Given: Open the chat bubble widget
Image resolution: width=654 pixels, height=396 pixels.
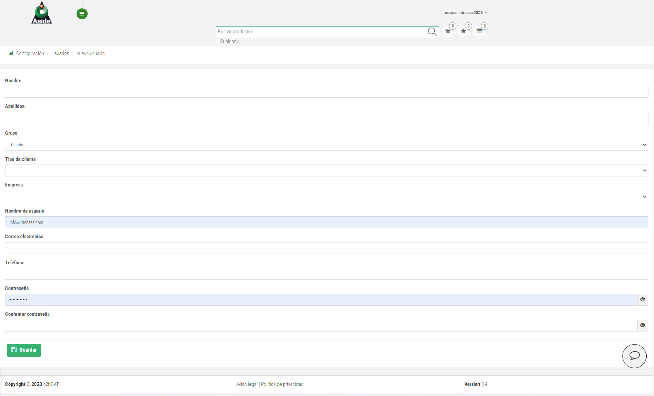Looking at the screenshot, I should (634, 356).
